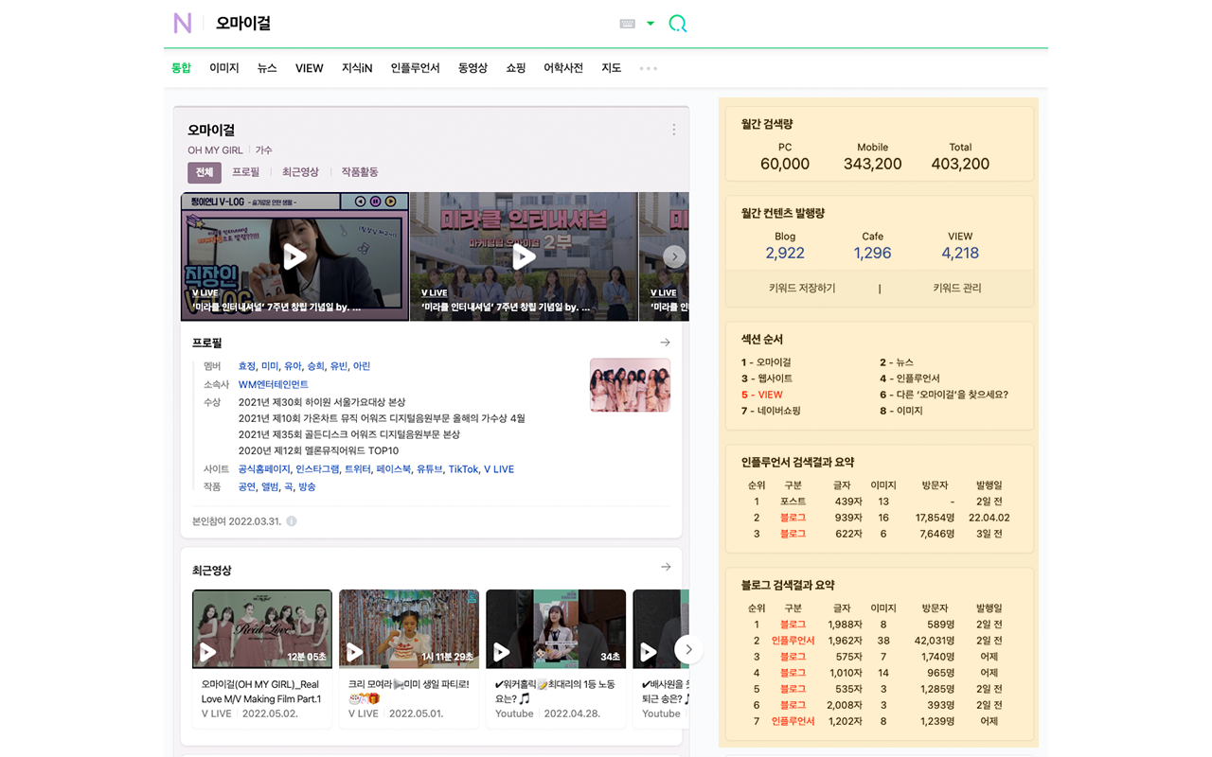1212x757 pixels.
Task: Expand the hidden tabs ellipsis menu
Action: click(x=648, y=67)
